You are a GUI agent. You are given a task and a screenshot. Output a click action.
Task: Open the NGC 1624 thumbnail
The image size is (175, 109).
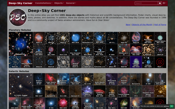point(63,103)
